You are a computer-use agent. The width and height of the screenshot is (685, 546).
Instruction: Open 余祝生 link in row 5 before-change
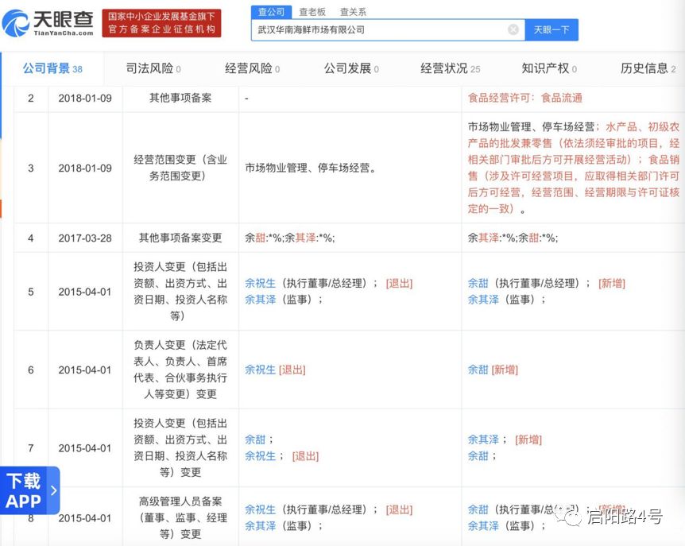click(261, 283)
